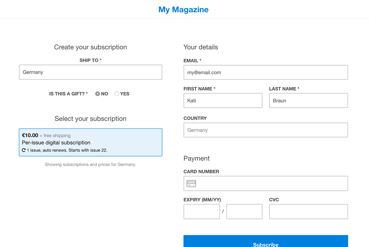
Task: Select NO for is this a gift
Action: 97,94
